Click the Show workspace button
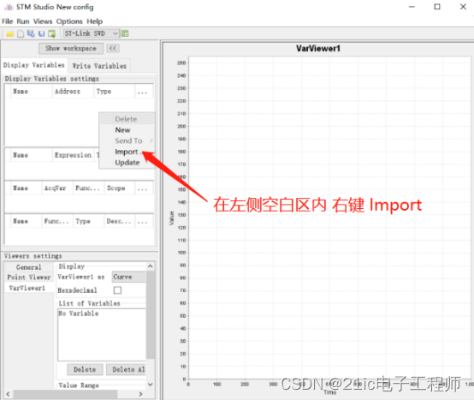Viewport: 474px width, 400px height. [x=71, y=48]
